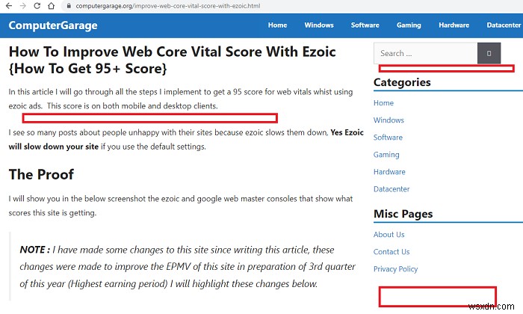Select Gaming under Categories sidebar
This screenshot has height=314, width=523.
tap(386, 155)
